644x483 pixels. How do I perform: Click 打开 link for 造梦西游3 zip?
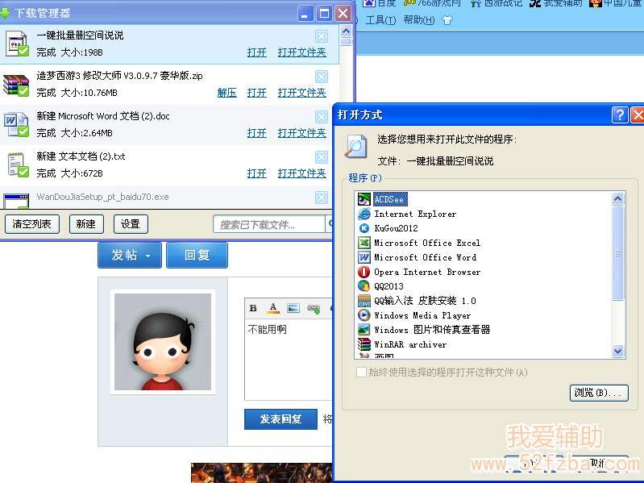pyautogui.click(x=256, y=93)
